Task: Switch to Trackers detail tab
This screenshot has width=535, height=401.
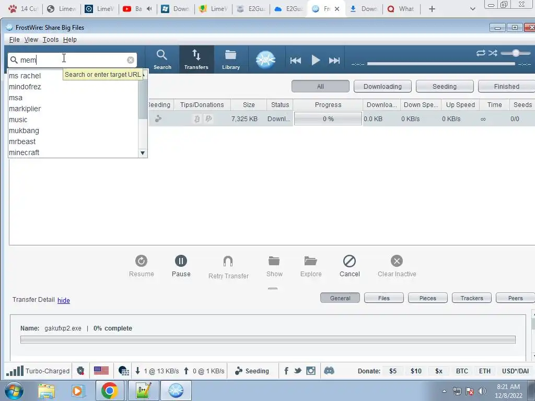Action: pos(472,298)
